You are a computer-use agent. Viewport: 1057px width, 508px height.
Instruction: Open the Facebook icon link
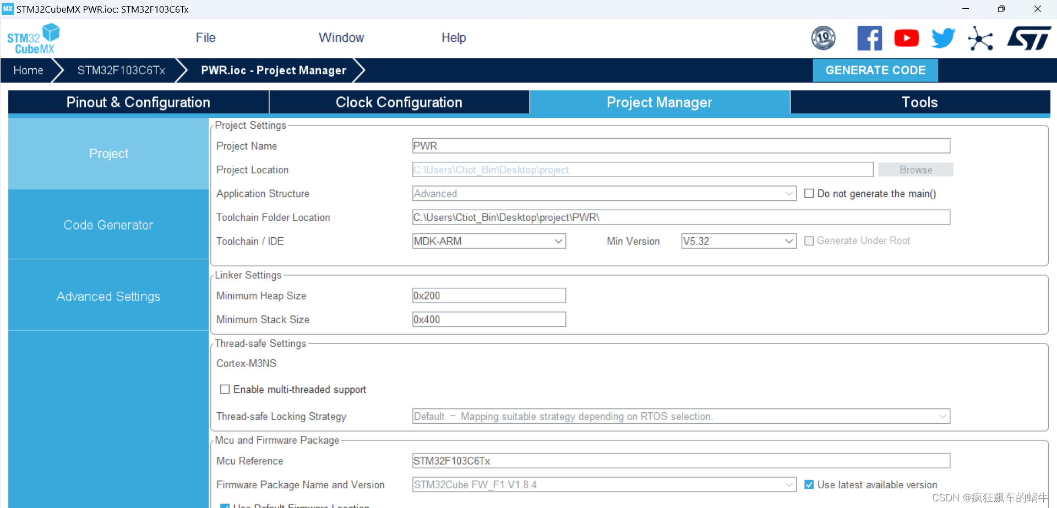869,38
